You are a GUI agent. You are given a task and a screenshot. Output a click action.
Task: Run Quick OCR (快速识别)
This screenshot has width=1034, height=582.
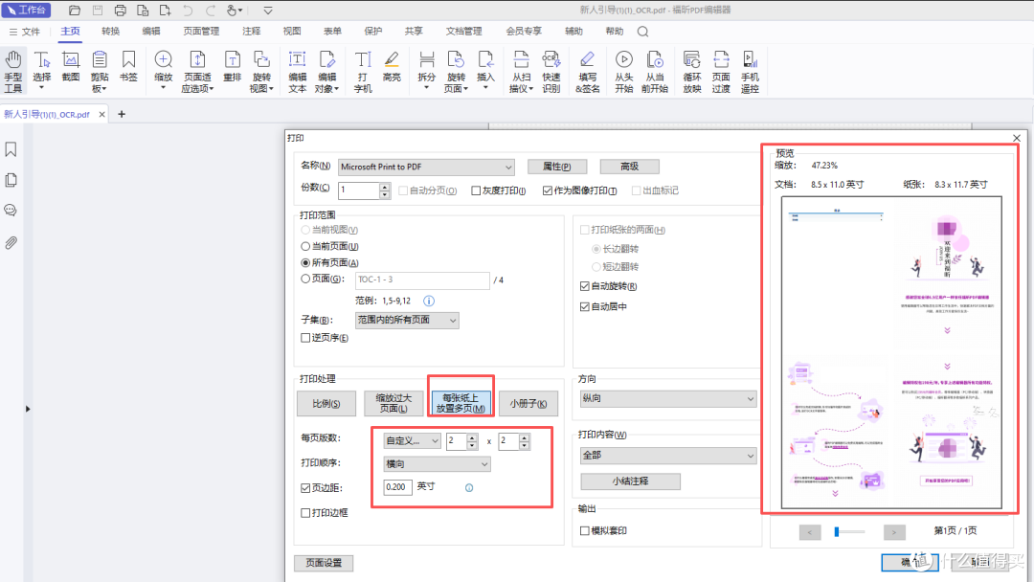tap(551, 71)
